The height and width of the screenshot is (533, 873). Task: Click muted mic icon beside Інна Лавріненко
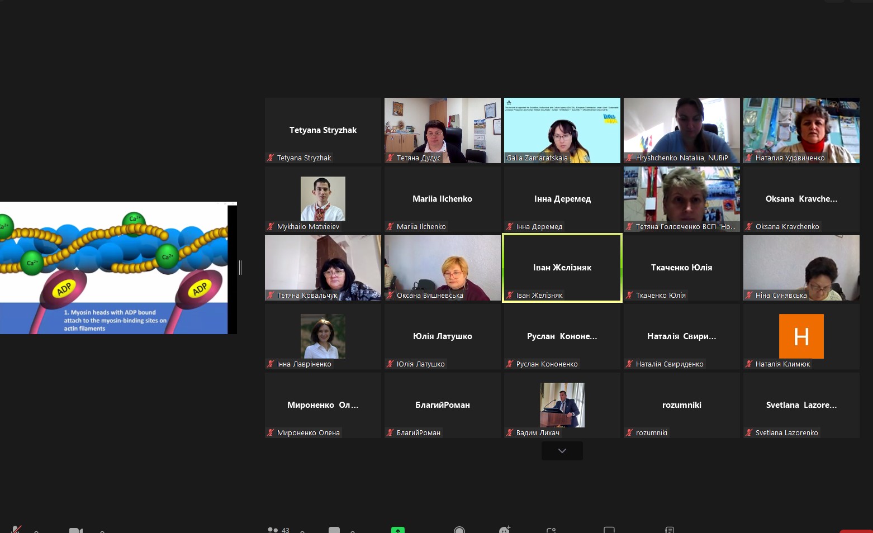(271, 364)
